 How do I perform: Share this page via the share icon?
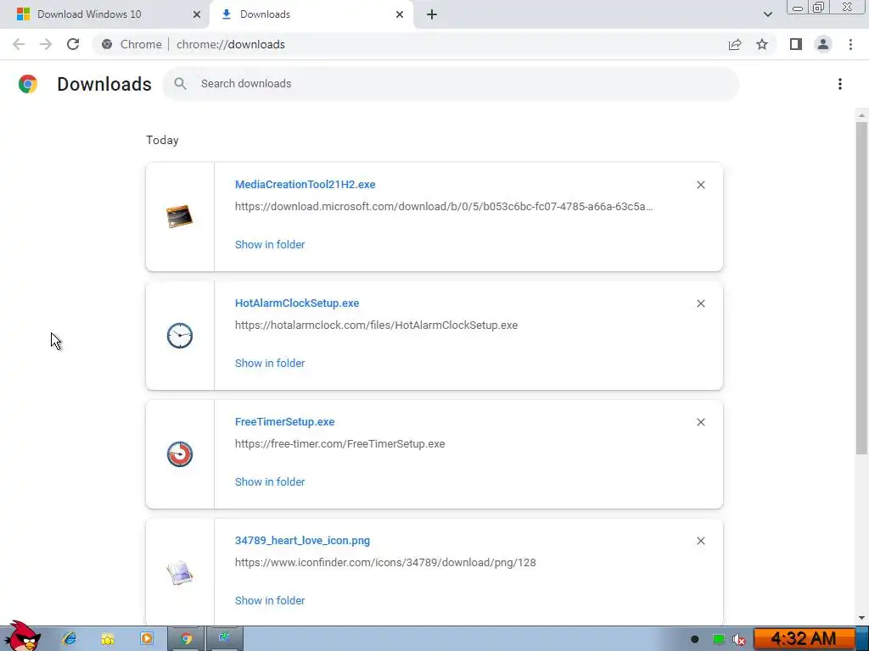pyautogui.click(x=735, y=44)
